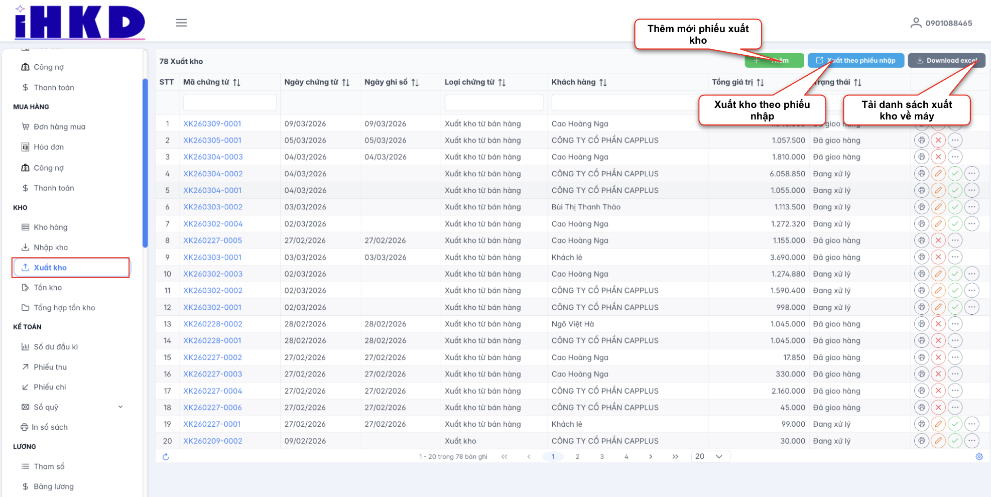Image resolution: width=991 pixels, height=497 pixels.
Task: Open voucher link XK260309-0001
Action: pos(212,123)
